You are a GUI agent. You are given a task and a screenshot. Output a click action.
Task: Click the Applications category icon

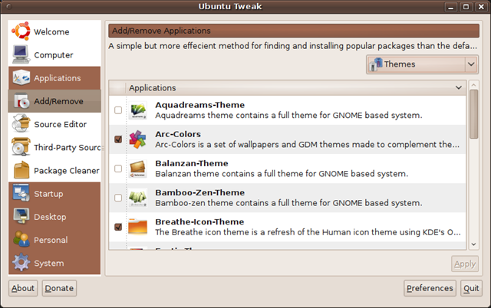click(21, 78)
